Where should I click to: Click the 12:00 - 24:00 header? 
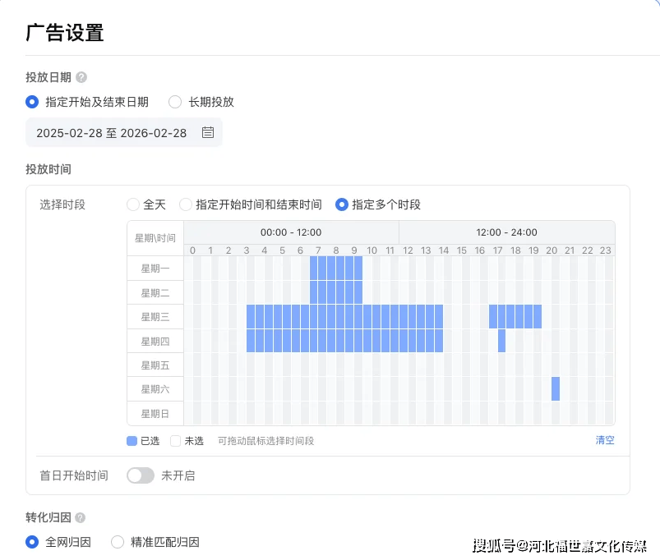[x=506, y=232]
